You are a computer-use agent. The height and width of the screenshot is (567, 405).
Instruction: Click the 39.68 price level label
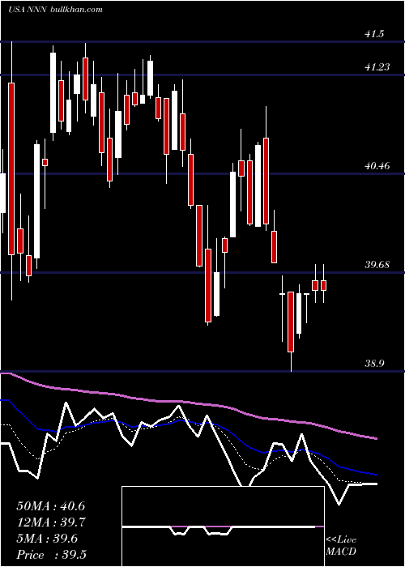(x=377, y=265)
